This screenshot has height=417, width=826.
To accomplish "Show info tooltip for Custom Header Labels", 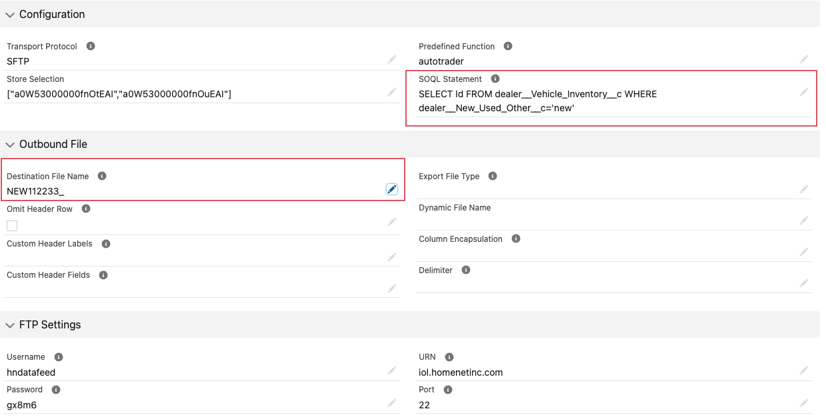I will (x=106, y=244).
